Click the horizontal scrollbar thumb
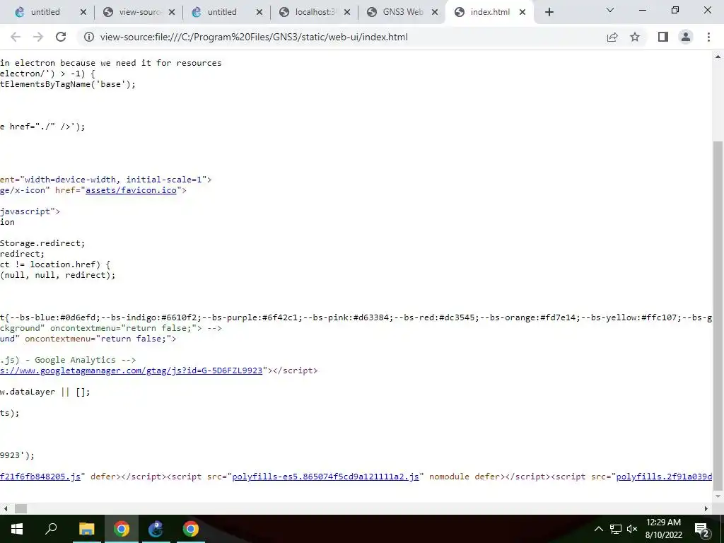Screen dimensions: 724x543 (21, 508)
